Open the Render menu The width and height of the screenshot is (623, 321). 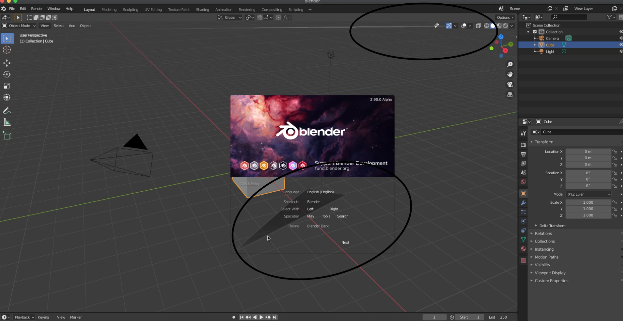[37, 9]
